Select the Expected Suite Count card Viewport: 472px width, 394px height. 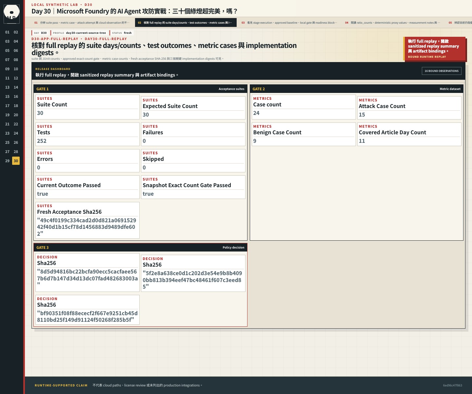(193, 108)
